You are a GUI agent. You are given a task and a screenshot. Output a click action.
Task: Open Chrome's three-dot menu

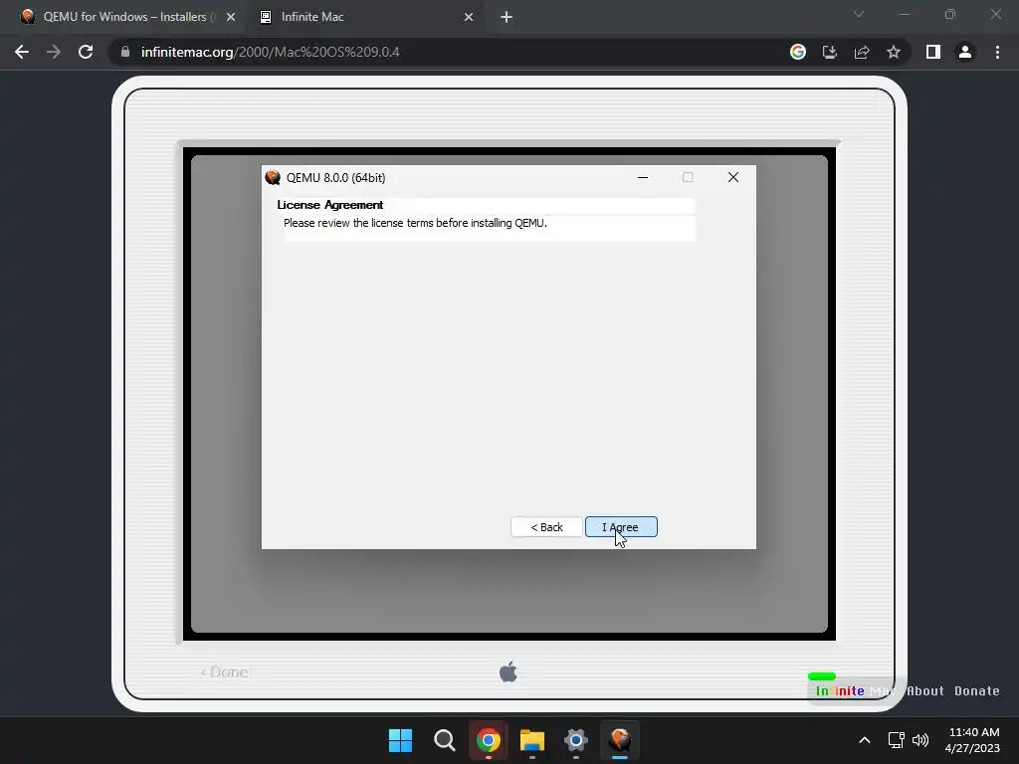pyautogui.click(x=997, y=52)
